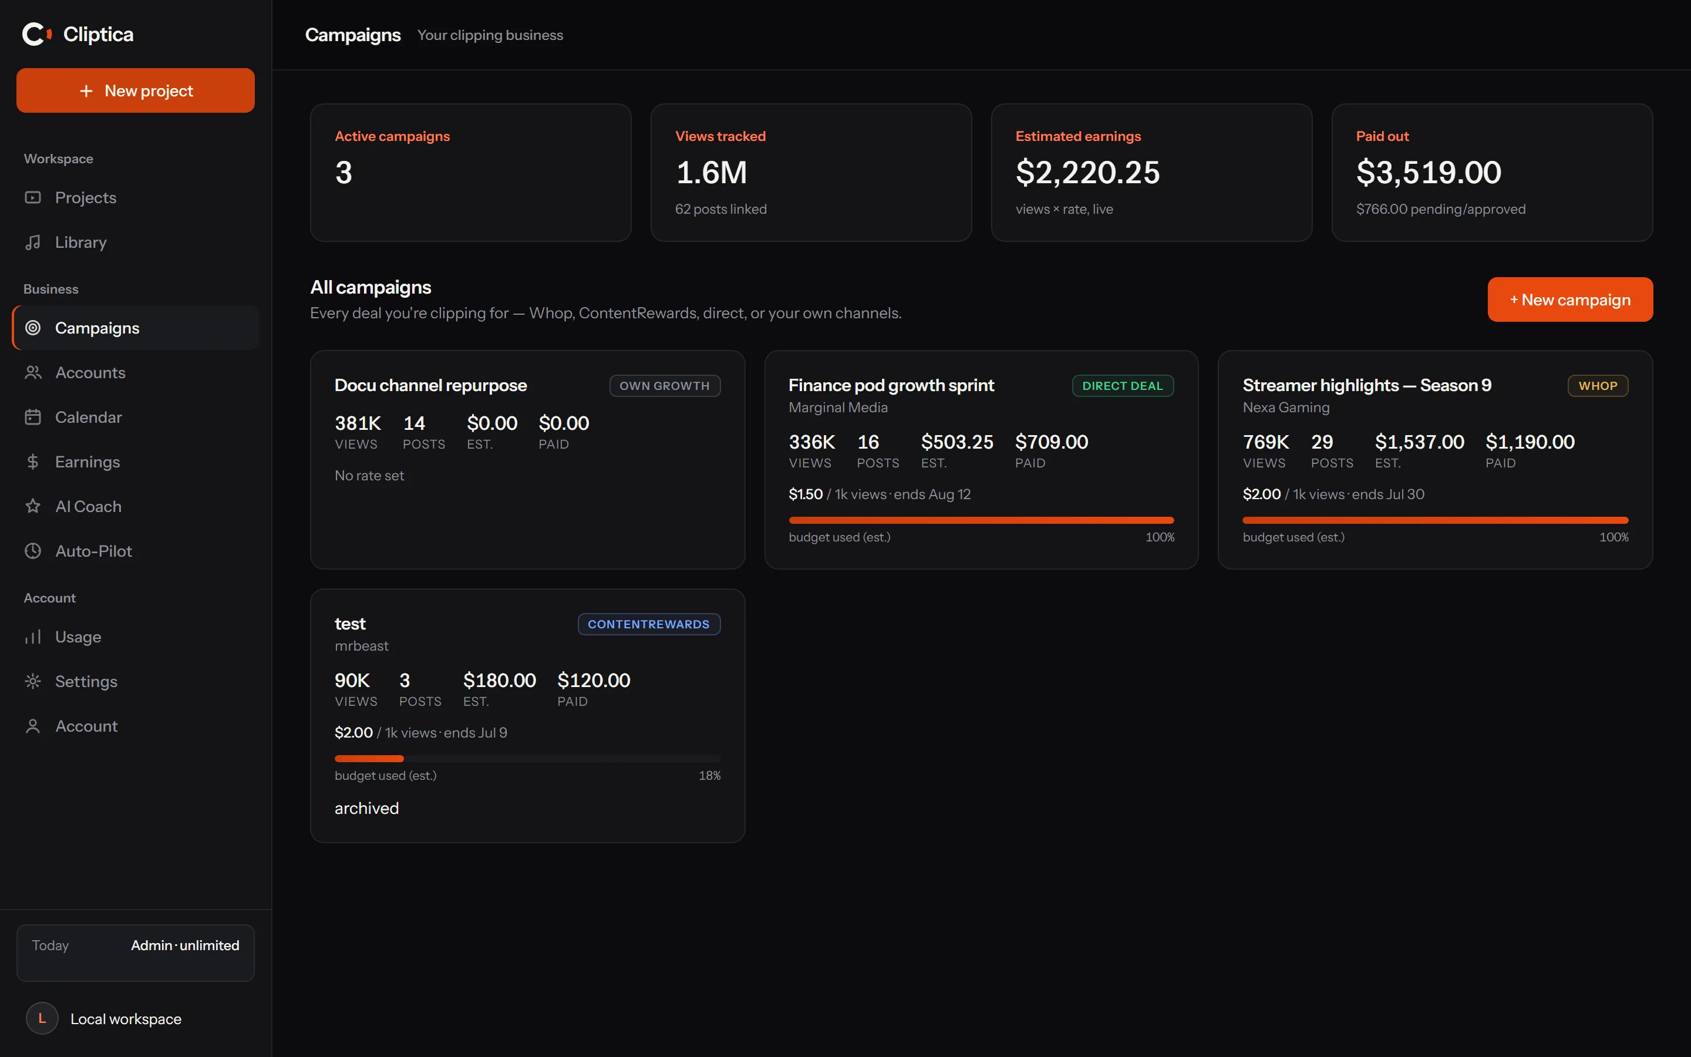Screen dimensions: 1691x1057
Task: Click the Projects video icon in sidebar
Action: coord(33,198)
